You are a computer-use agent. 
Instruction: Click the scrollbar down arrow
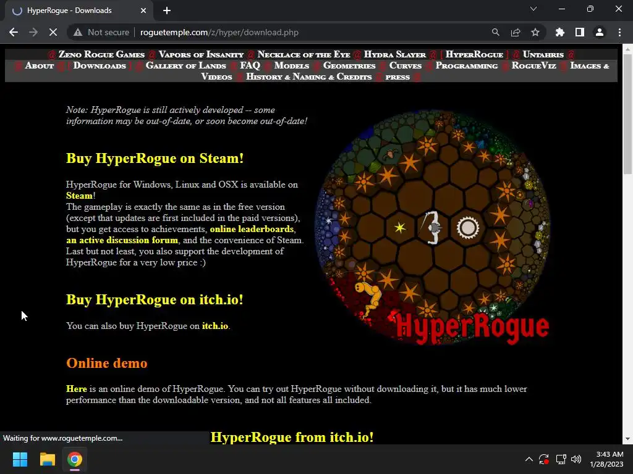tap(627, 439)
